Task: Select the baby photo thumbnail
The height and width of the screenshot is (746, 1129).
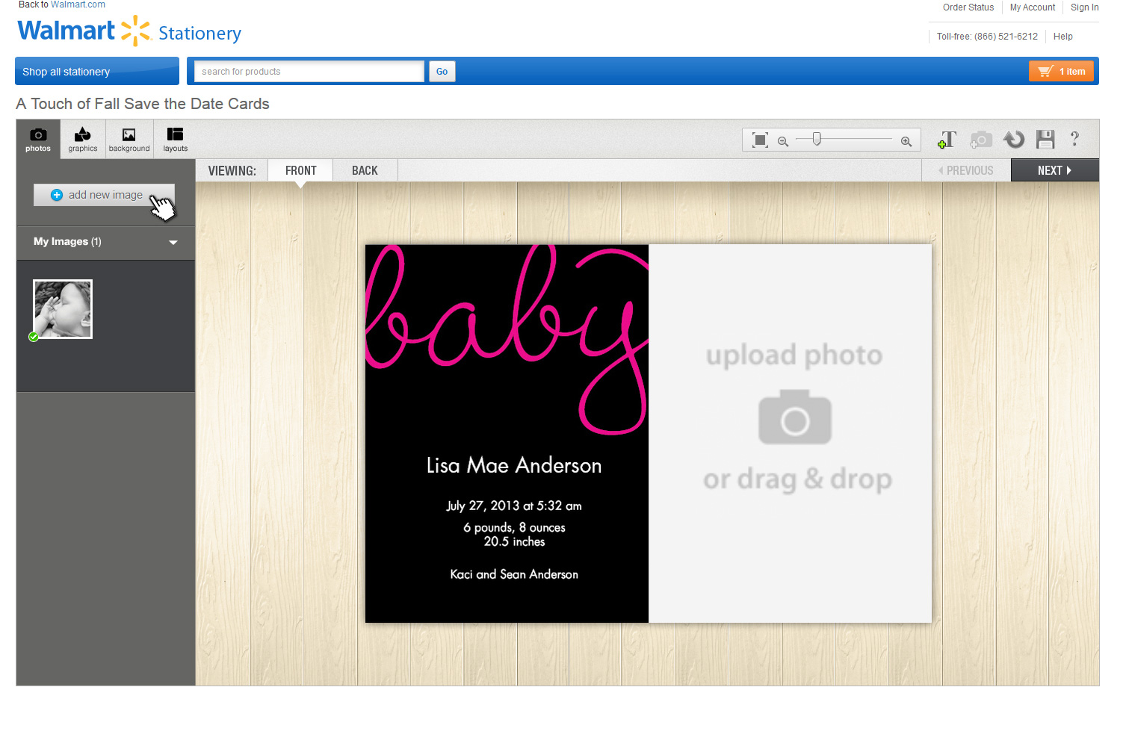Action: coord(63,309)
